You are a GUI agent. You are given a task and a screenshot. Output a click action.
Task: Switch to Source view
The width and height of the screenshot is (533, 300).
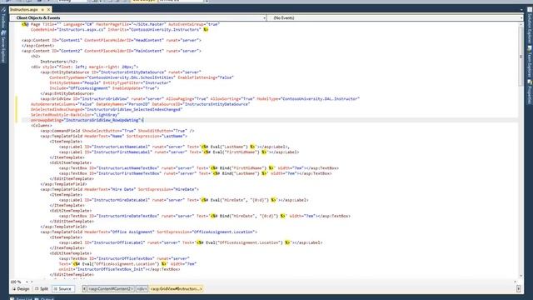pos(63,289)
